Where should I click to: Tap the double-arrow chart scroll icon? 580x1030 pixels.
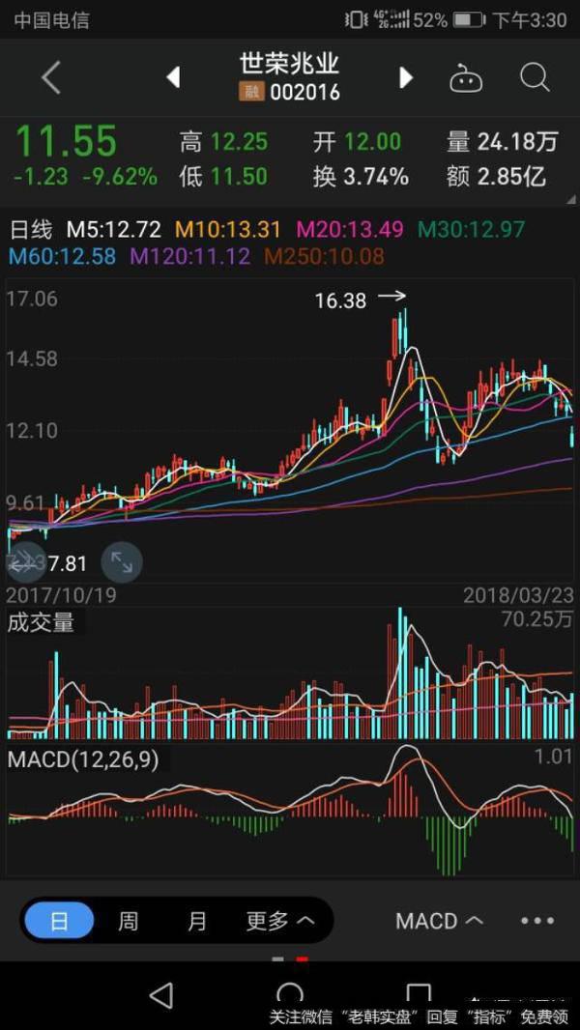pos(25,561)
